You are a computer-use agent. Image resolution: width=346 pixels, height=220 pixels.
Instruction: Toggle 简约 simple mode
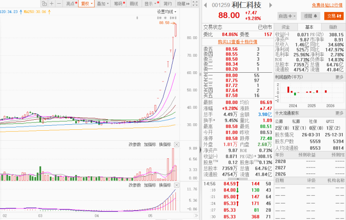167,4
